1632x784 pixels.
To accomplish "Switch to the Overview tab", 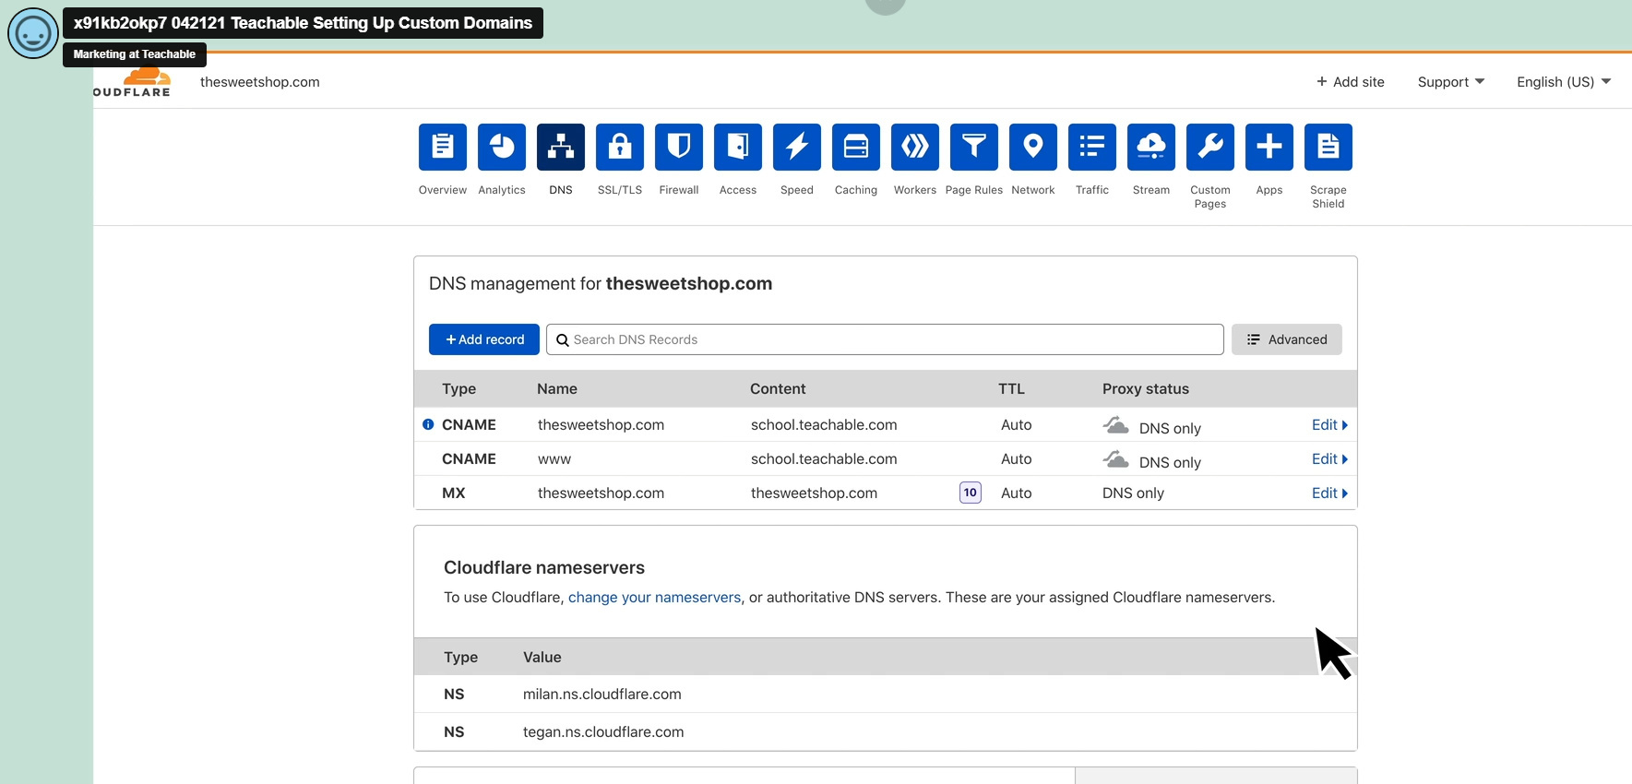I will tap(443, 147).
